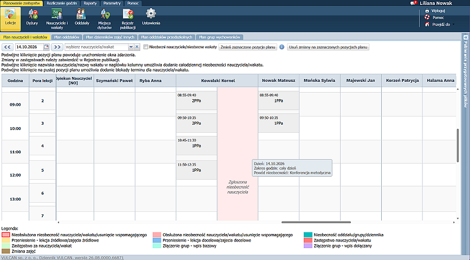Viewport: 470px width, 260px height.
Task: Click user name Liliana Nowak
Action: (436, 3)
